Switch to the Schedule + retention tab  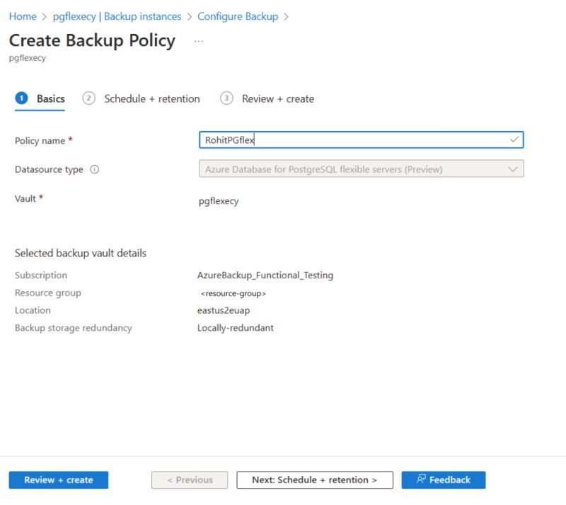(x=152, y=98)
